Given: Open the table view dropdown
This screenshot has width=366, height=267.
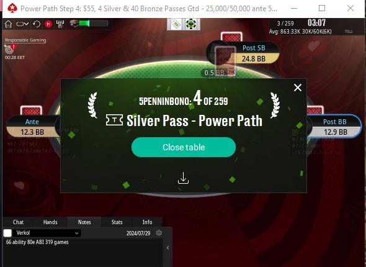Looking at the screenshot, I should tap(22, 24).
